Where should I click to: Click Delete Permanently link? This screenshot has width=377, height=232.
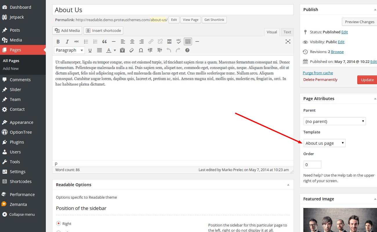[320, 79]
